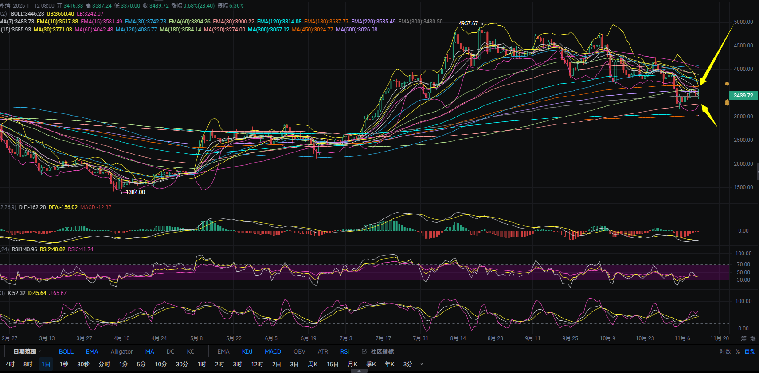Switch to the 4时 timeframe

tap(10, 364)
